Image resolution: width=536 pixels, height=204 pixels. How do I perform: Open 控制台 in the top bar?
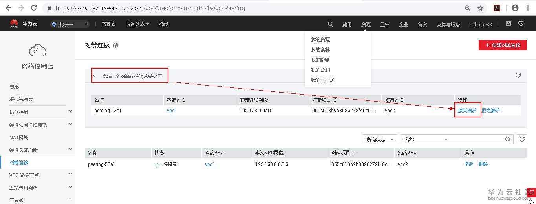point(109,24)
